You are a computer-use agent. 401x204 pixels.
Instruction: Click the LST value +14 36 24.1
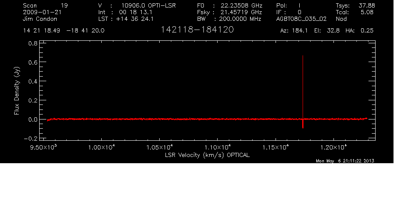(135, 19)
